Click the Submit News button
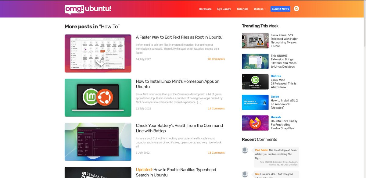366x178 pixels. pos(280,9)
